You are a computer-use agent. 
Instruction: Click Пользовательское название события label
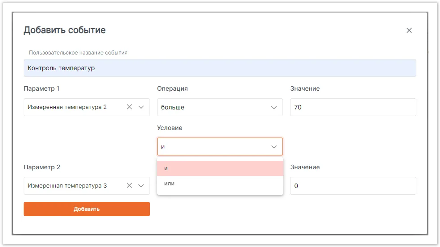[x=78, y=53]
